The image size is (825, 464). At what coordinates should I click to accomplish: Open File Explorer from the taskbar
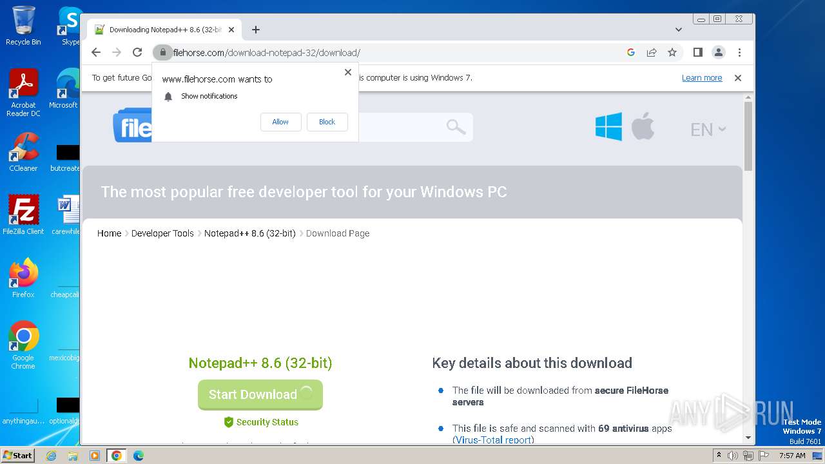point(73,456)
